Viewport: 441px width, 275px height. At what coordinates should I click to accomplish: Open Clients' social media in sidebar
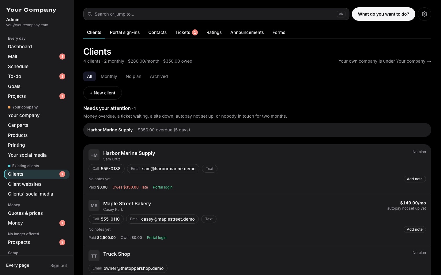click(x=36, y=194)
